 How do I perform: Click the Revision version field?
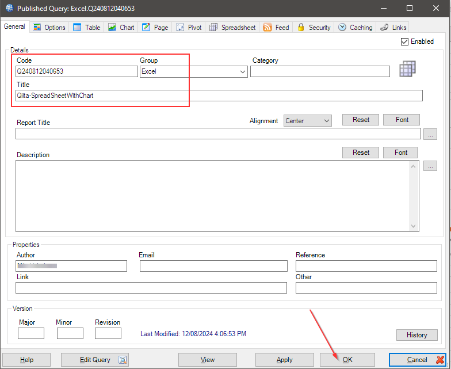[108, 333]
